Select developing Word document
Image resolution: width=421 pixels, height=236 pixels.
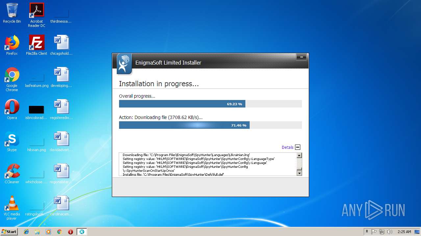coord(61,77)
